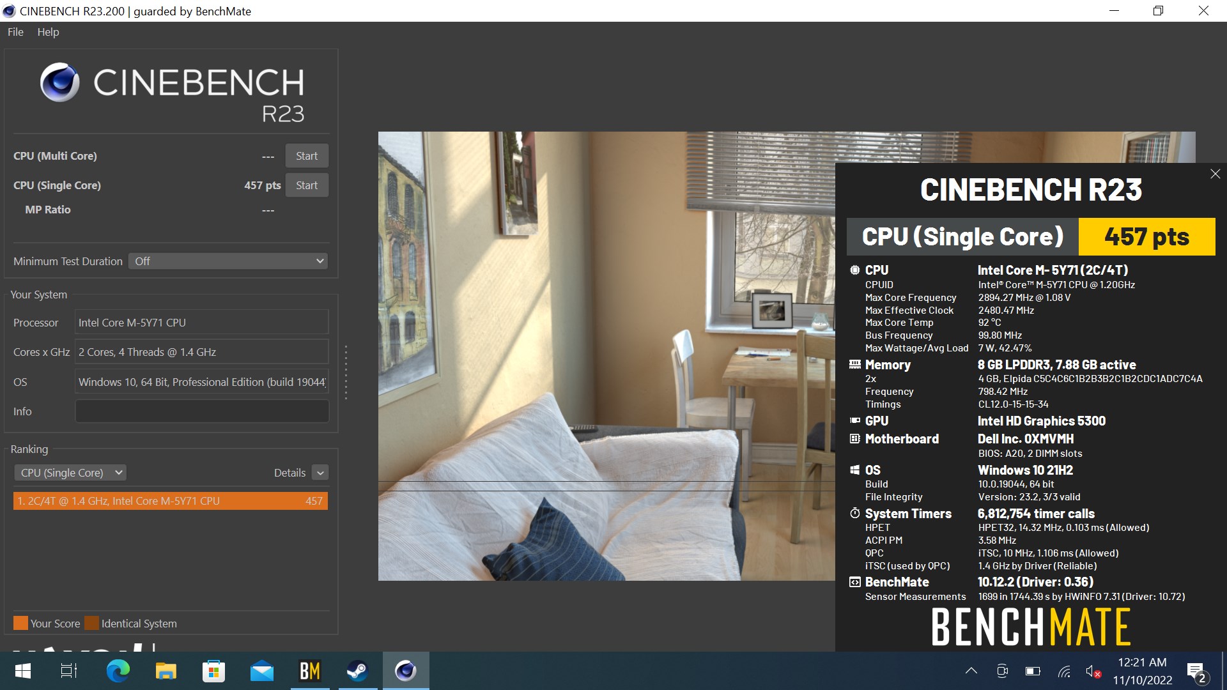Click the Cores x GHz field
This screenshot has height=690, width=1227.
(202, 352)
